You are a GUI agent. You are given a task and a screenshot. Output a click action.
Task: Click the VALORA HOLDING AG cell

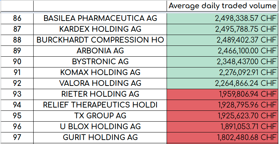pos(100,83)
